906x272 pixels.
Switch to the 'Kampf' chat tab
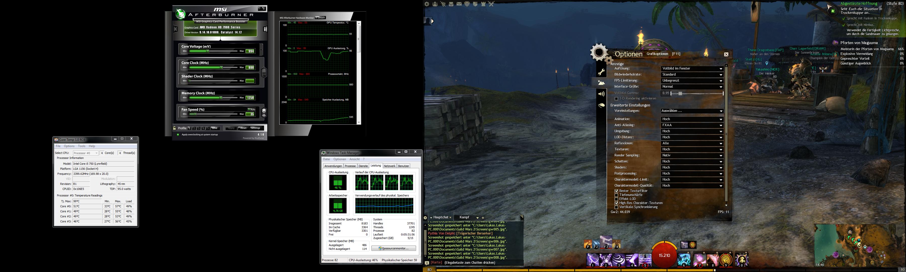[x=464, y=217]
